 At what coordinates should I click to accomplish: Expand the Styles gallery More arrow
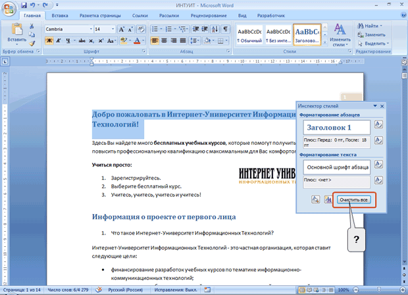click(325, 42)
